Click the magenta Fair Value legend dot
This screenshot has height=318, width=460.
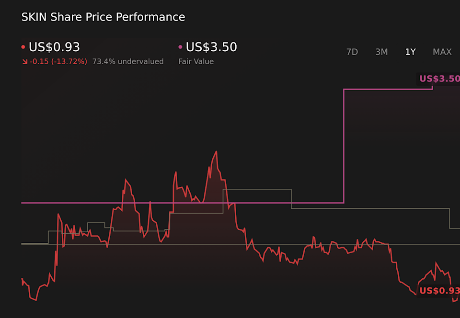180,46
